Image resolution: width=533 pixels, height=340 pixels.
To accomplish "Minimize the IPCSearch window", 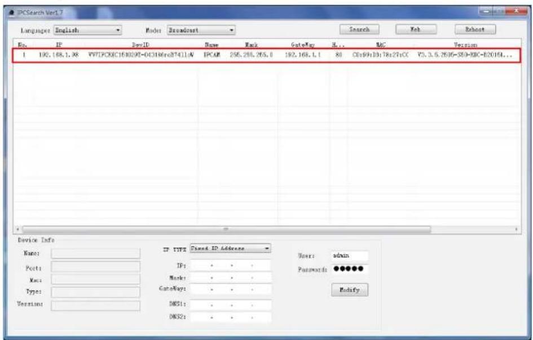I will 486,12.
